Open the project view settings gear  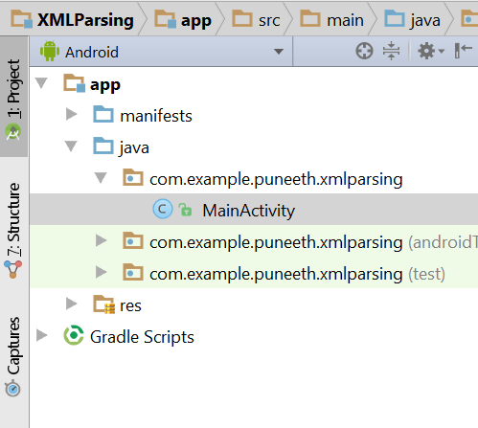click(426, 51)
